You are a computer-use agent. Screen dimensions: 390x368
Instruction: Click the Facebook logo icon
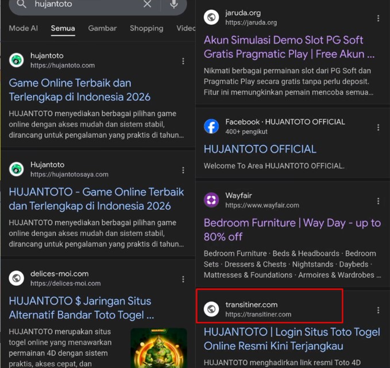(211, 126)
